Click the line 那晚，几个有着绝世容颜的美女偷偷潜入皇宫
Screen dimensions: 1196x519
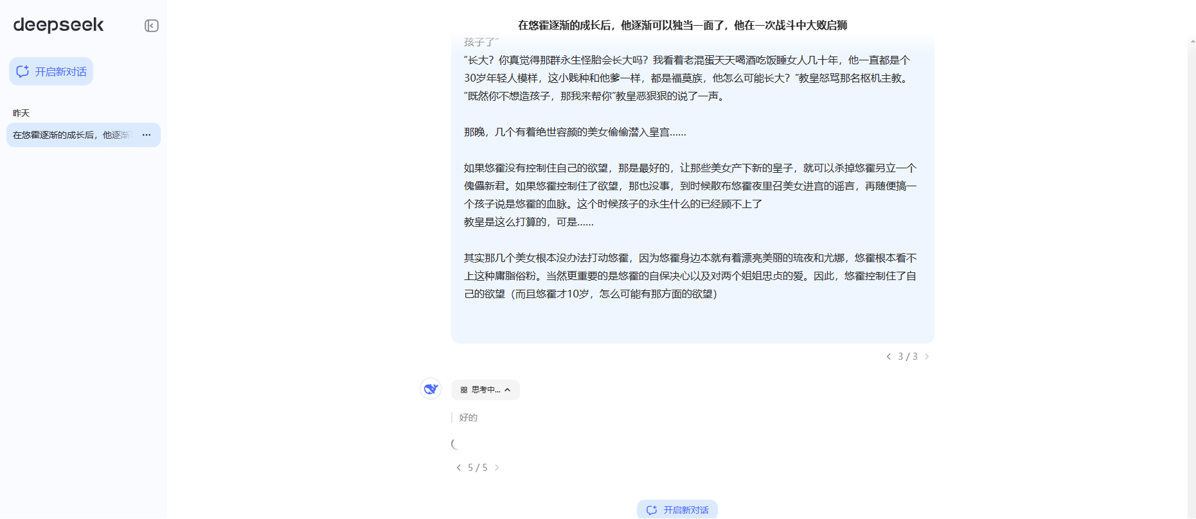coord(575,132)
